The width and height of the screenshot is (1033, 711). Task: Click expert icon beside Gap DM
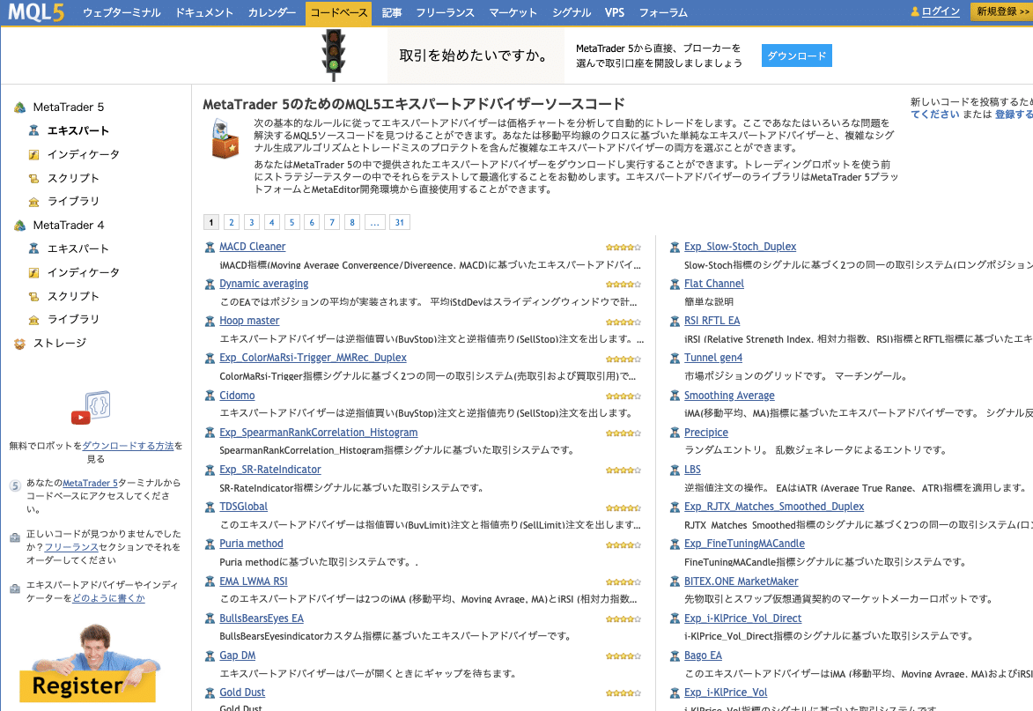point(210,655)
